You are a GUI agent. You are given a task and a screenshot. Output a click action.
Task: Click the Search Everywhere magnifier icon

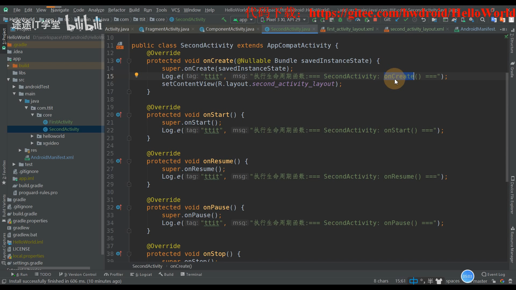click(x=483, y=20)
